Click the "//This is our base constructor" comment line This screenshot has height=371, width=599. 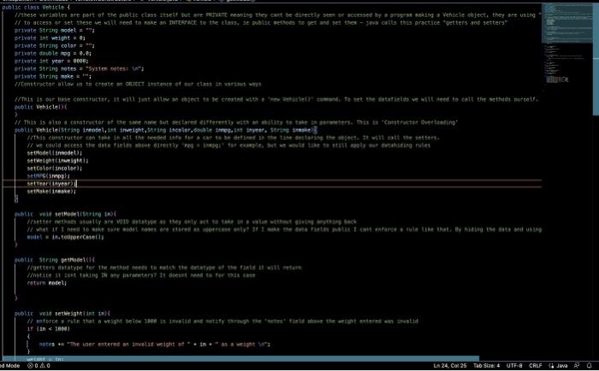276,99
